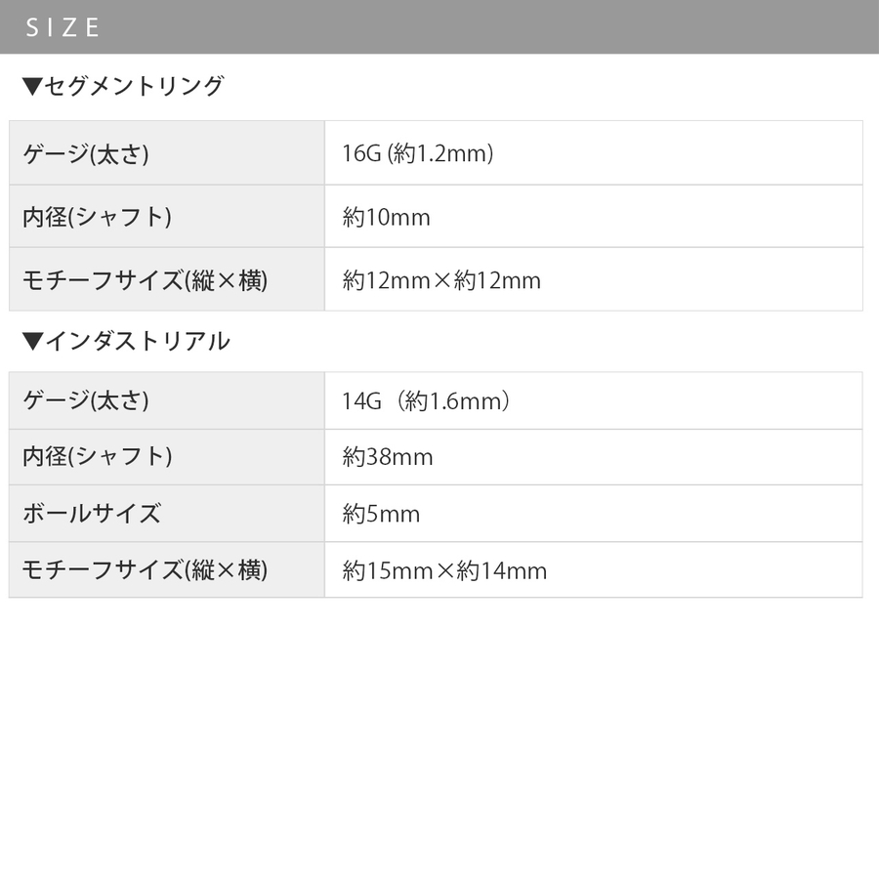The width and height of the screenshot is (879, 879).
Task: Click 内径(シャフト) label in segment ring table
Action: (x=98, y=217)
